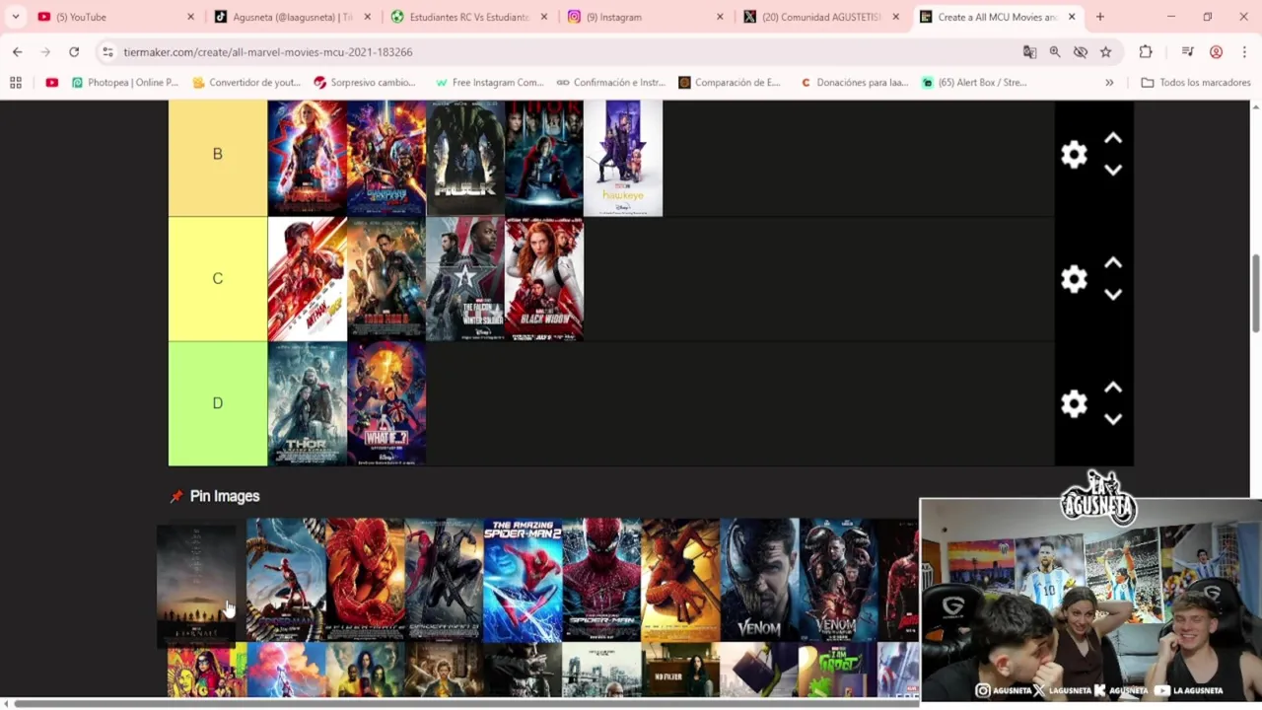The height and width of the screenshot is (710, 1262).
Task: Select Thor poster in tier D
Action: [308, 403]
